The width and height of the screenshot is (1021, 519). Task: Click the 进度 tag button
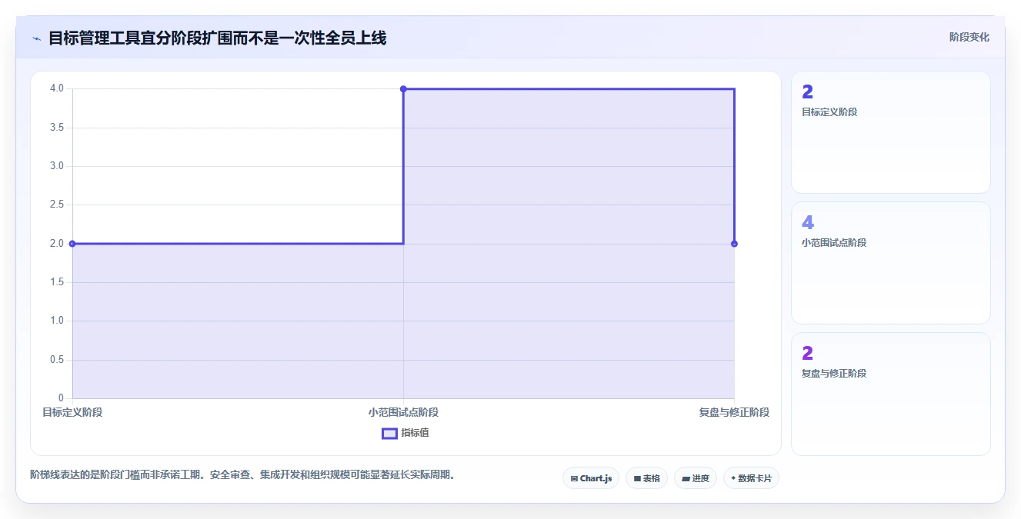pos(696,478)
